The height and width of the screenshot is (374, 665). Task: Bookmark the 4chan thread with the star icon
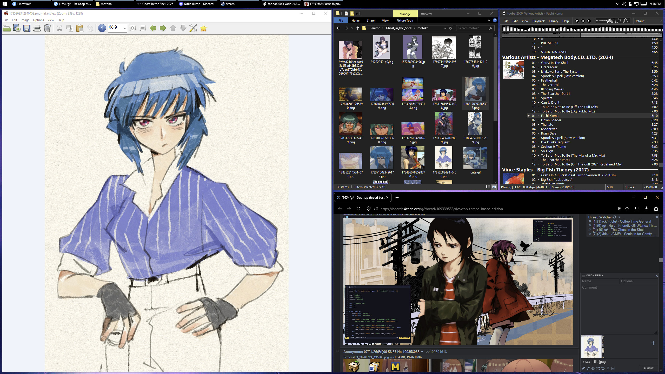627,209
